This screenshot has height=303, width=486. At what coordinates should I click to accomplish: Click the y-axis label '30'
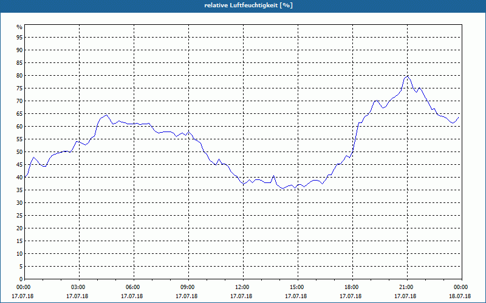click(19, 203)
